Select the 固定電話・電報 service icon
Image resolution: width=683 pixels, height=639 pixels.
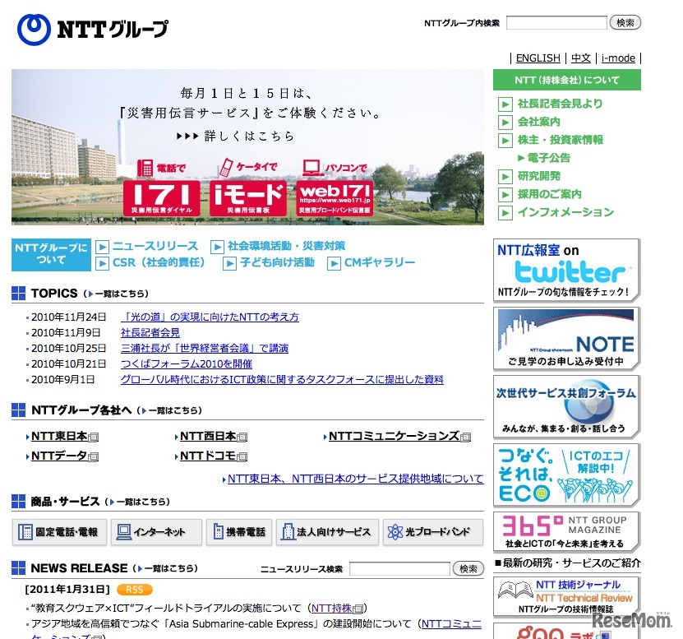[x=59, y=532]
